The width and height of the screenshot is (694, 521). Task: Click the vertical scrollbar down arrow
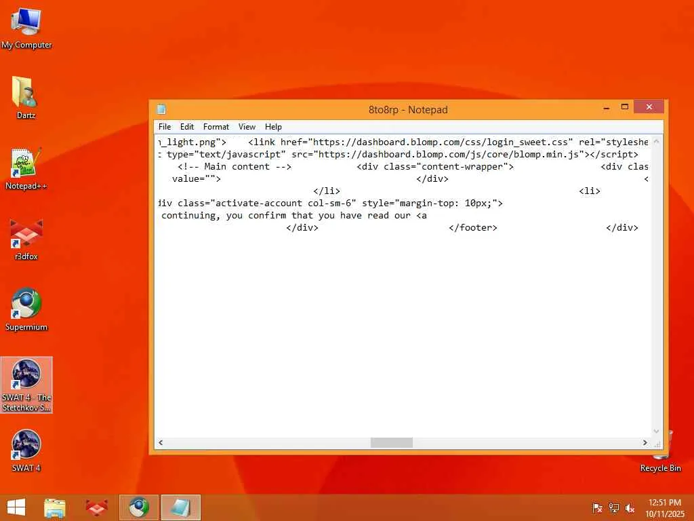pos(656,431)
